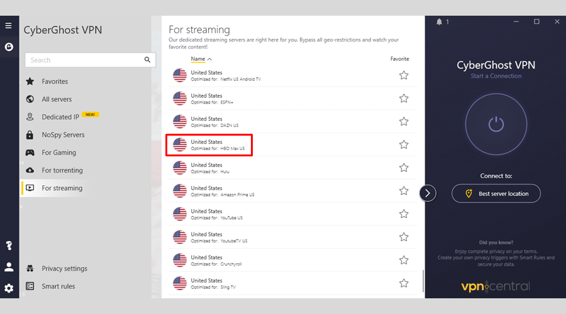Toggle favorite star for HBO Max US
The image size is (566, 314).
404,144
